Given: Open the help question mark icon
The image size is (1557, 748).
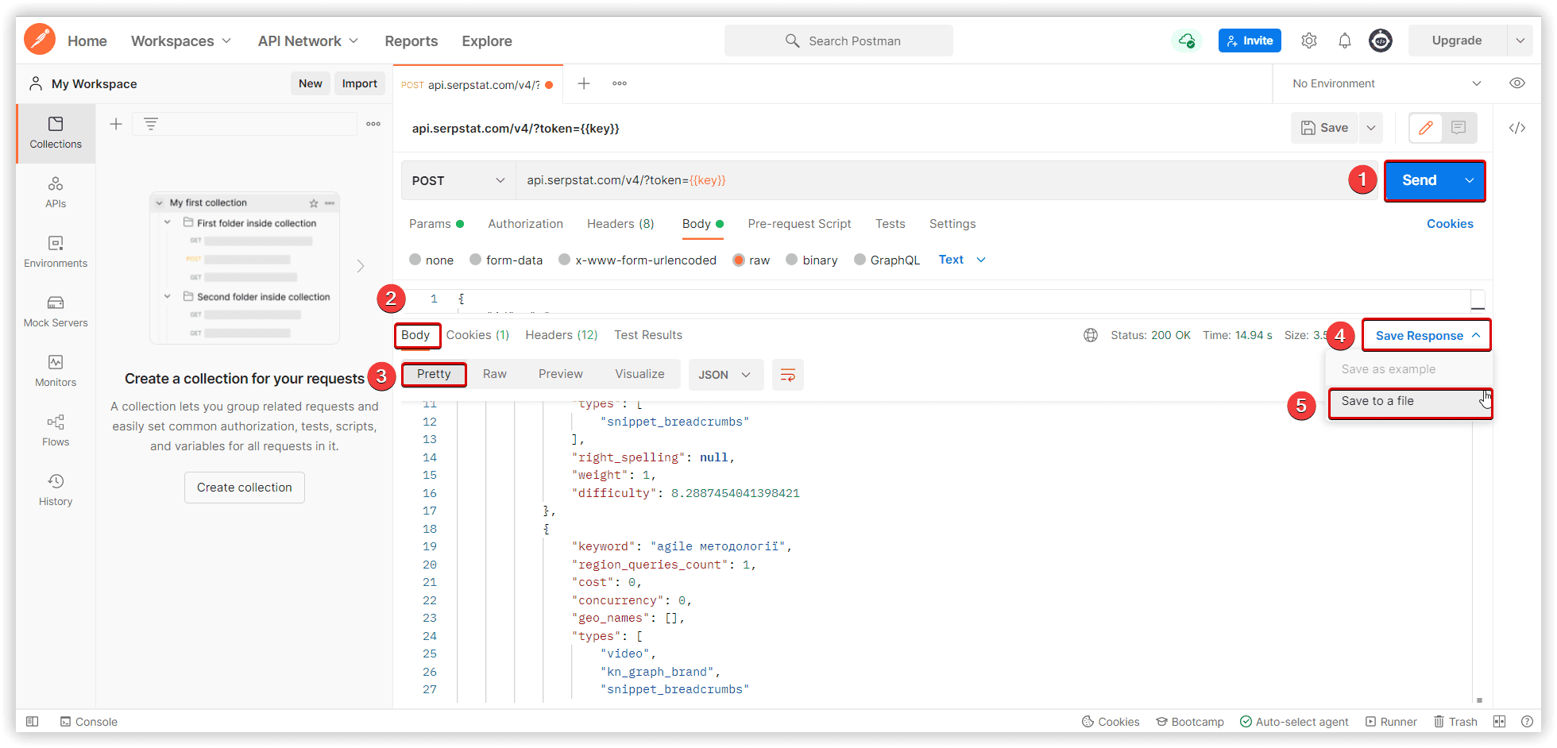Looking at the screenshot, I should (1527, 722).
